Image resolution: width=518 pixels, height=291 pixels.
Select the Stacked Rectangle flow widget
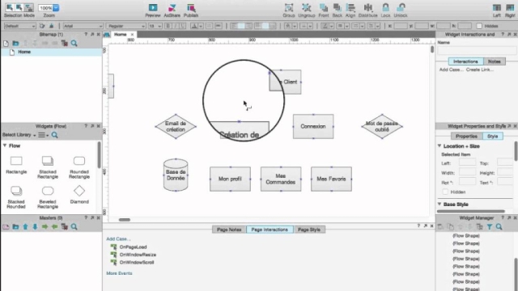pos(48,167)
